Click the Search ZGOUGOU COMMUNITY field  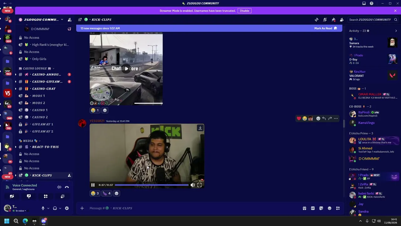click(x=373, y=19)
